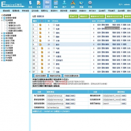The image size is (131, 131).
Task: Open the 其他 (Other) gear icon
Action: pos(90,4)
